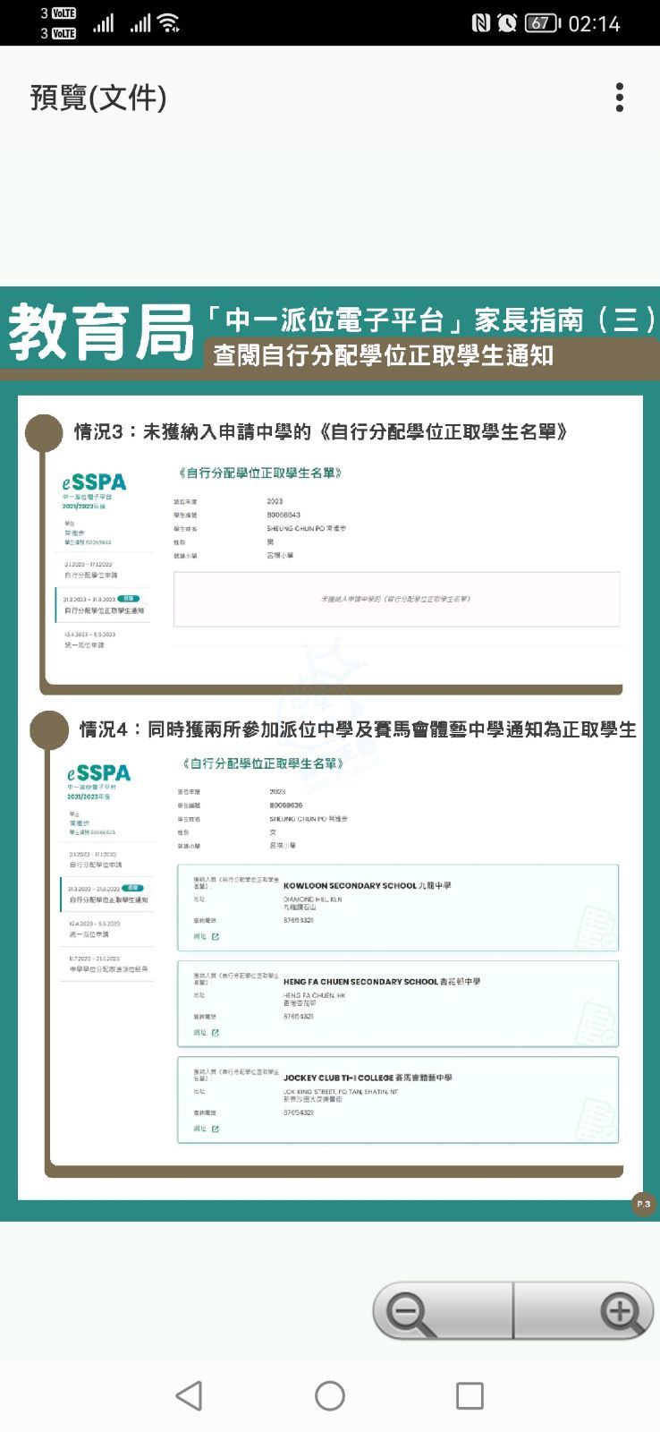The height and width of the screenshot is (1432, 660).
Task: Tap the Wi-Fi signal icon in status bar
Action: (x=168, y=23)
